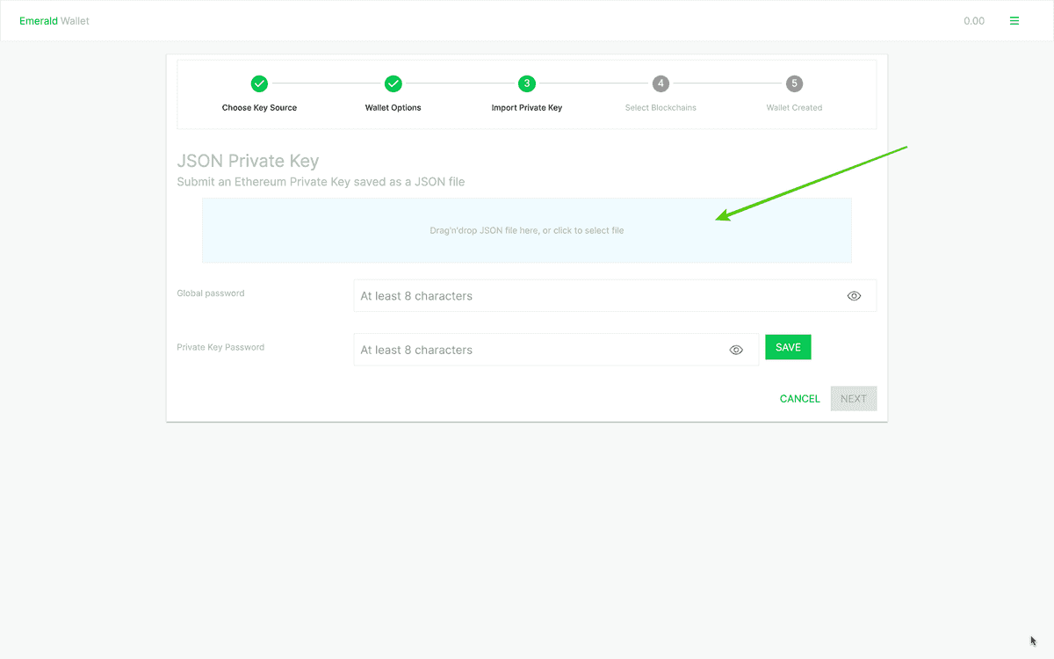The image size is (1054, 659).
Task: Click the green checkmark on Choose Key Source step
Action: coord(259,83)
